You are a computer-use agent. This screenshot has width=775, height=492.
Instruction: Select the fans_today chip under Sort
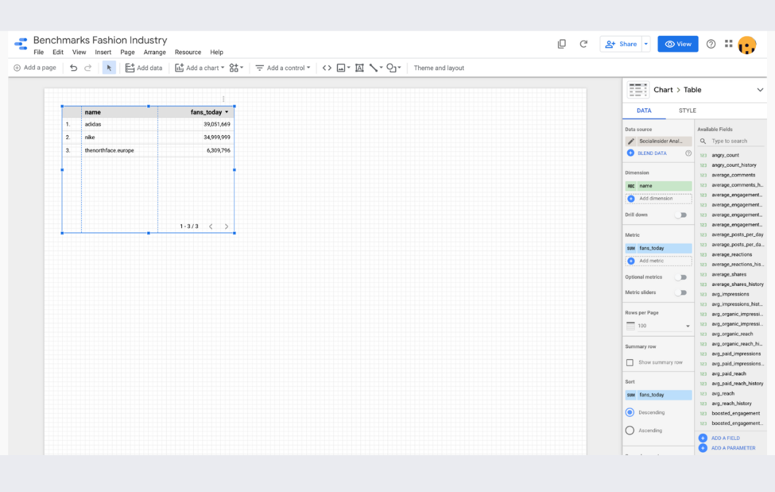pos(658,395)
